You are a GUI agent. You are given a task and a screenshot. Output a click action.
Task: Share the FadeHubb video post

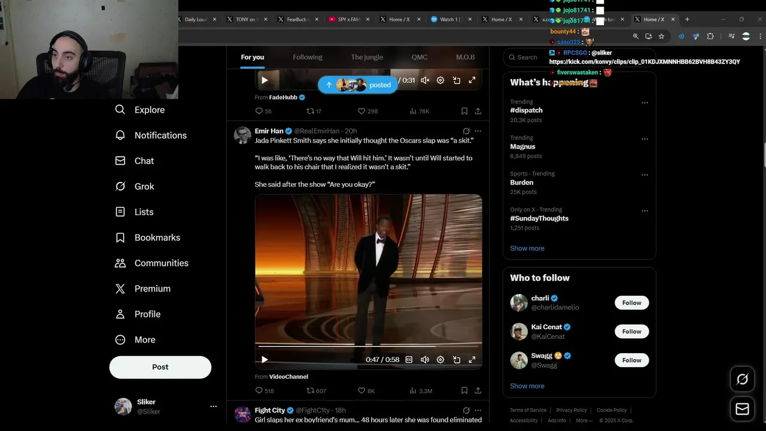[478, 111]
